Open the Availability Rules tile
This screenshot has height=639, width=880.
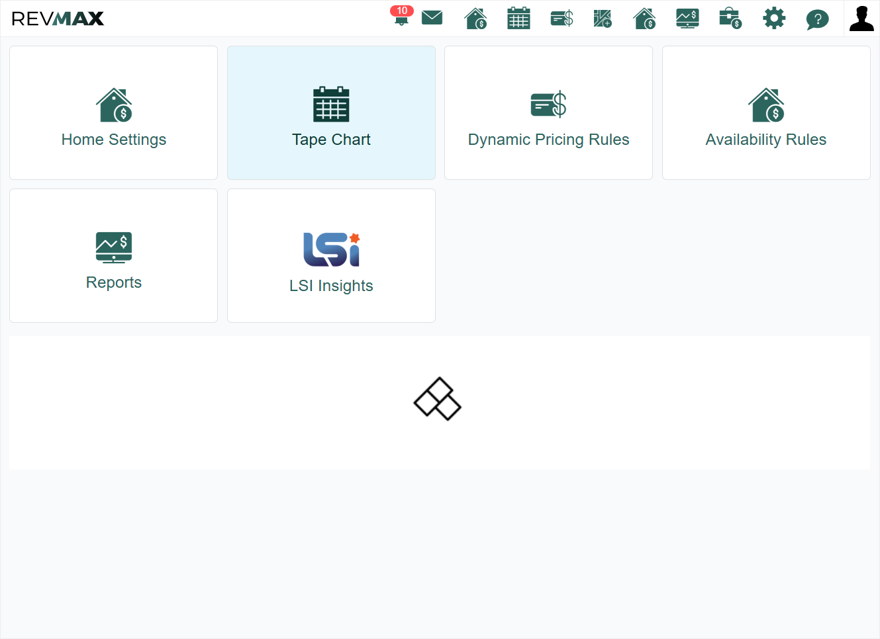tap(766, 112)
